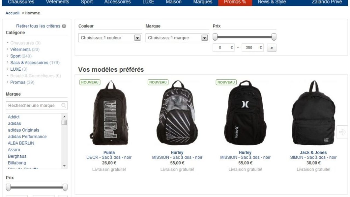This screenshot has width=350, height=197.
Task: Click the brand list scrollbar down arrow
Action: [65, 166]
